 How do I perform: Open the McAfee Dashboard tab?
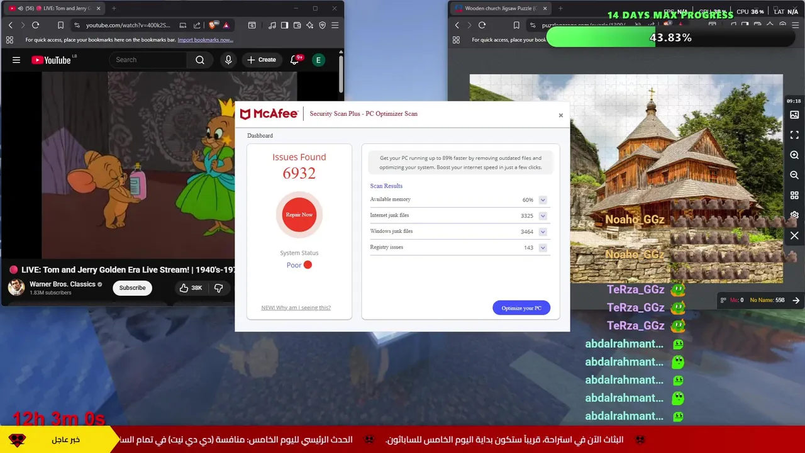point(260,135)
